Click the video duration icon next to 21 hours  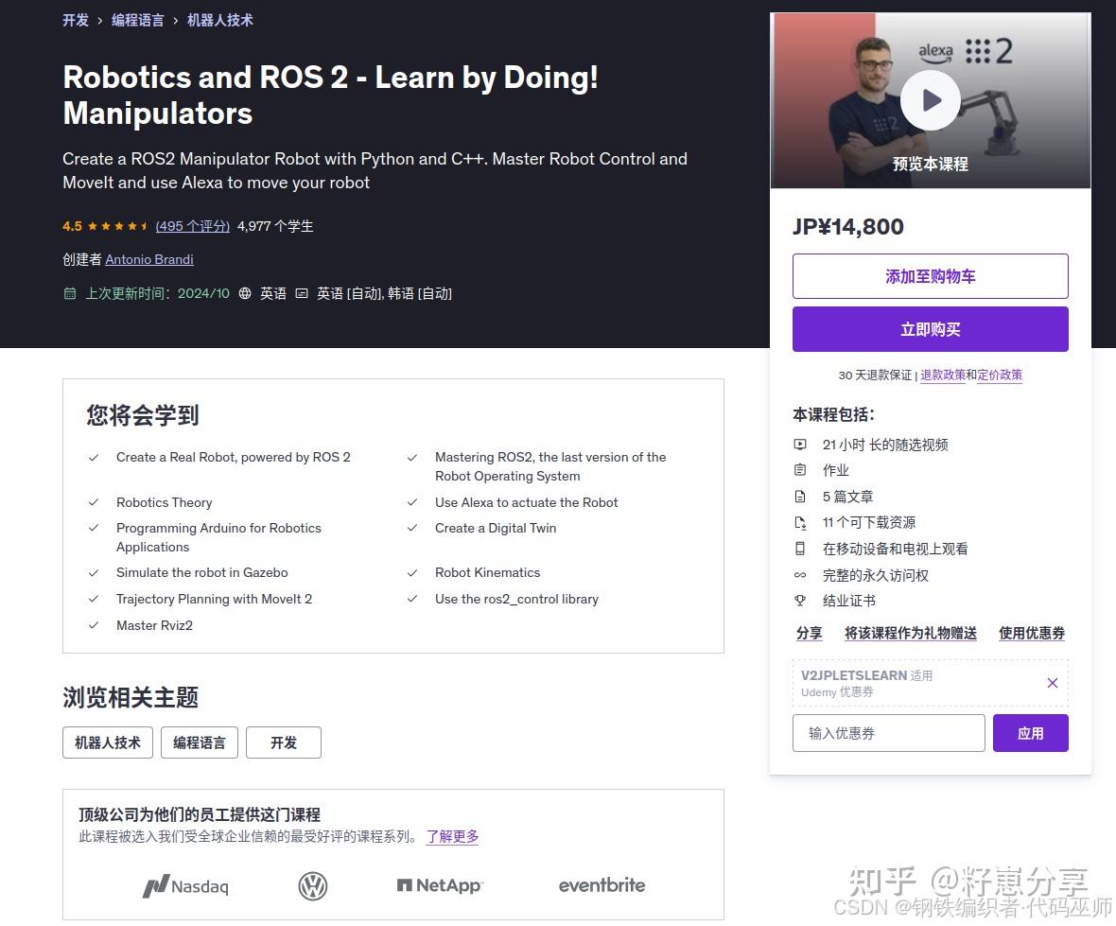[801, 444]
